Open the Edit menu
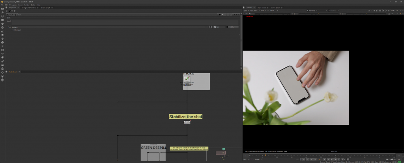 pos(6,5)
